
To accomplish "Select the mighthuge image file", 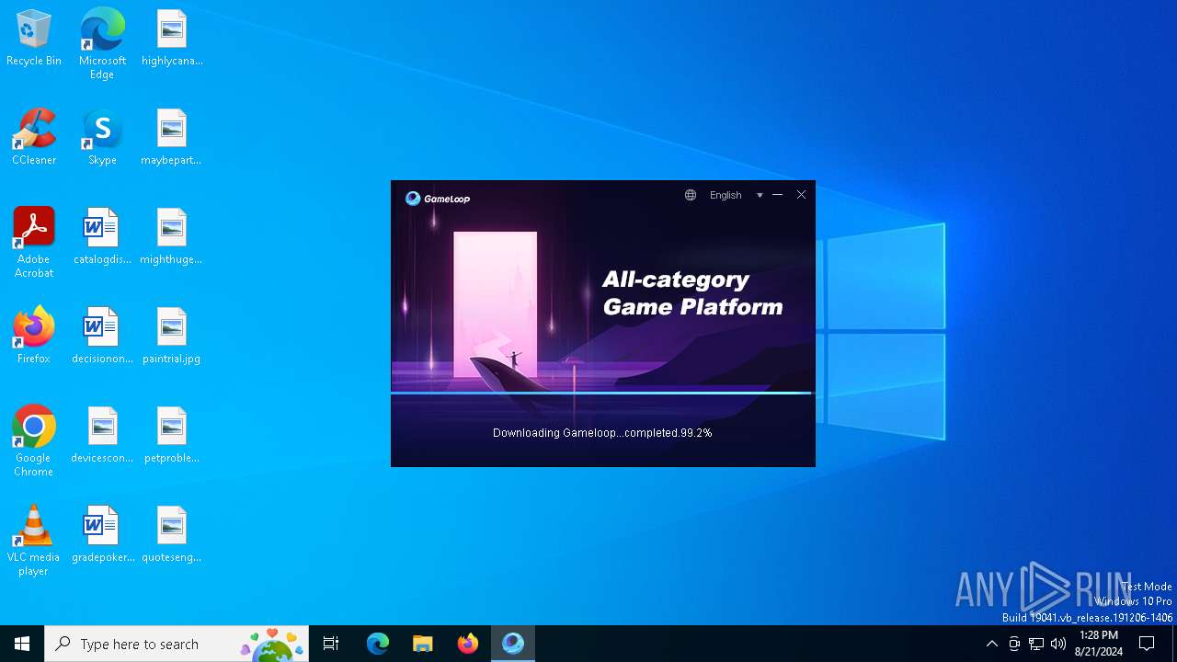I will tap(172, 237).
